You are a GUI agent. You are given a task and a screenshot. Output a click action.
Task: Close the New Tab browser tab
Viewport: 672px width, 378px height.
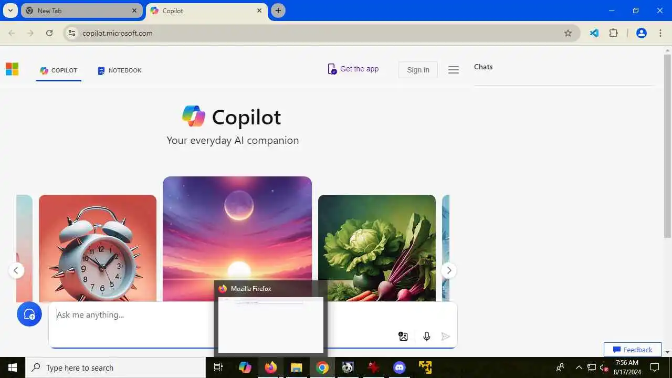coord(134,10)
